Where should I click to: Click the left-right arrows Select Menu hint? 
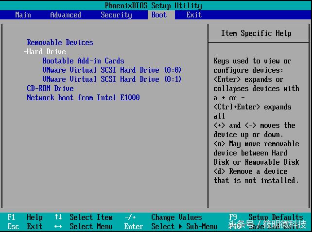pos(84,226)
